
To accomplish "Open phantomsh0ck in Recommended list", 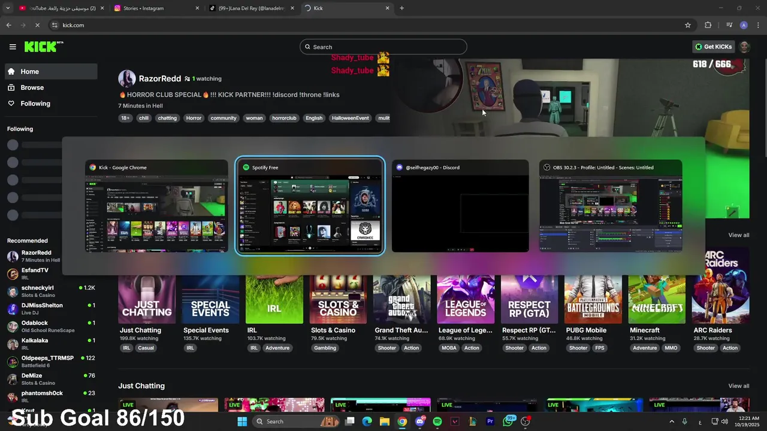I will pyautogui.click(x=50, y=396).
